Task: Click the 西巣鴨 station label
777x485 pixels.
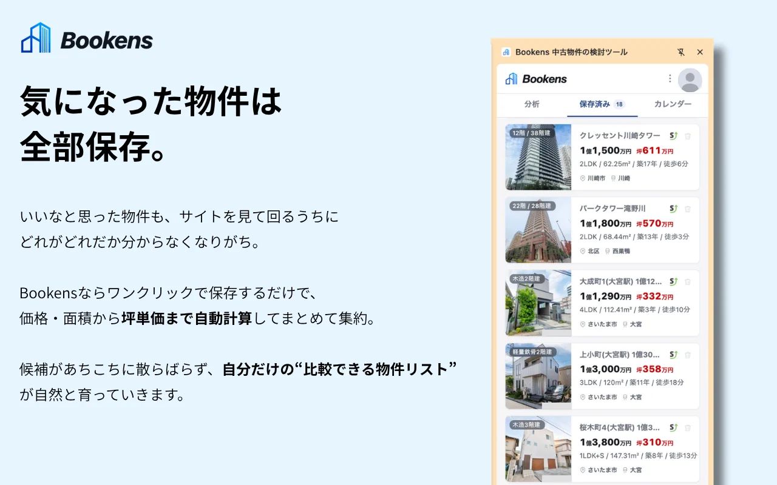Action: (x=619, y=251)
